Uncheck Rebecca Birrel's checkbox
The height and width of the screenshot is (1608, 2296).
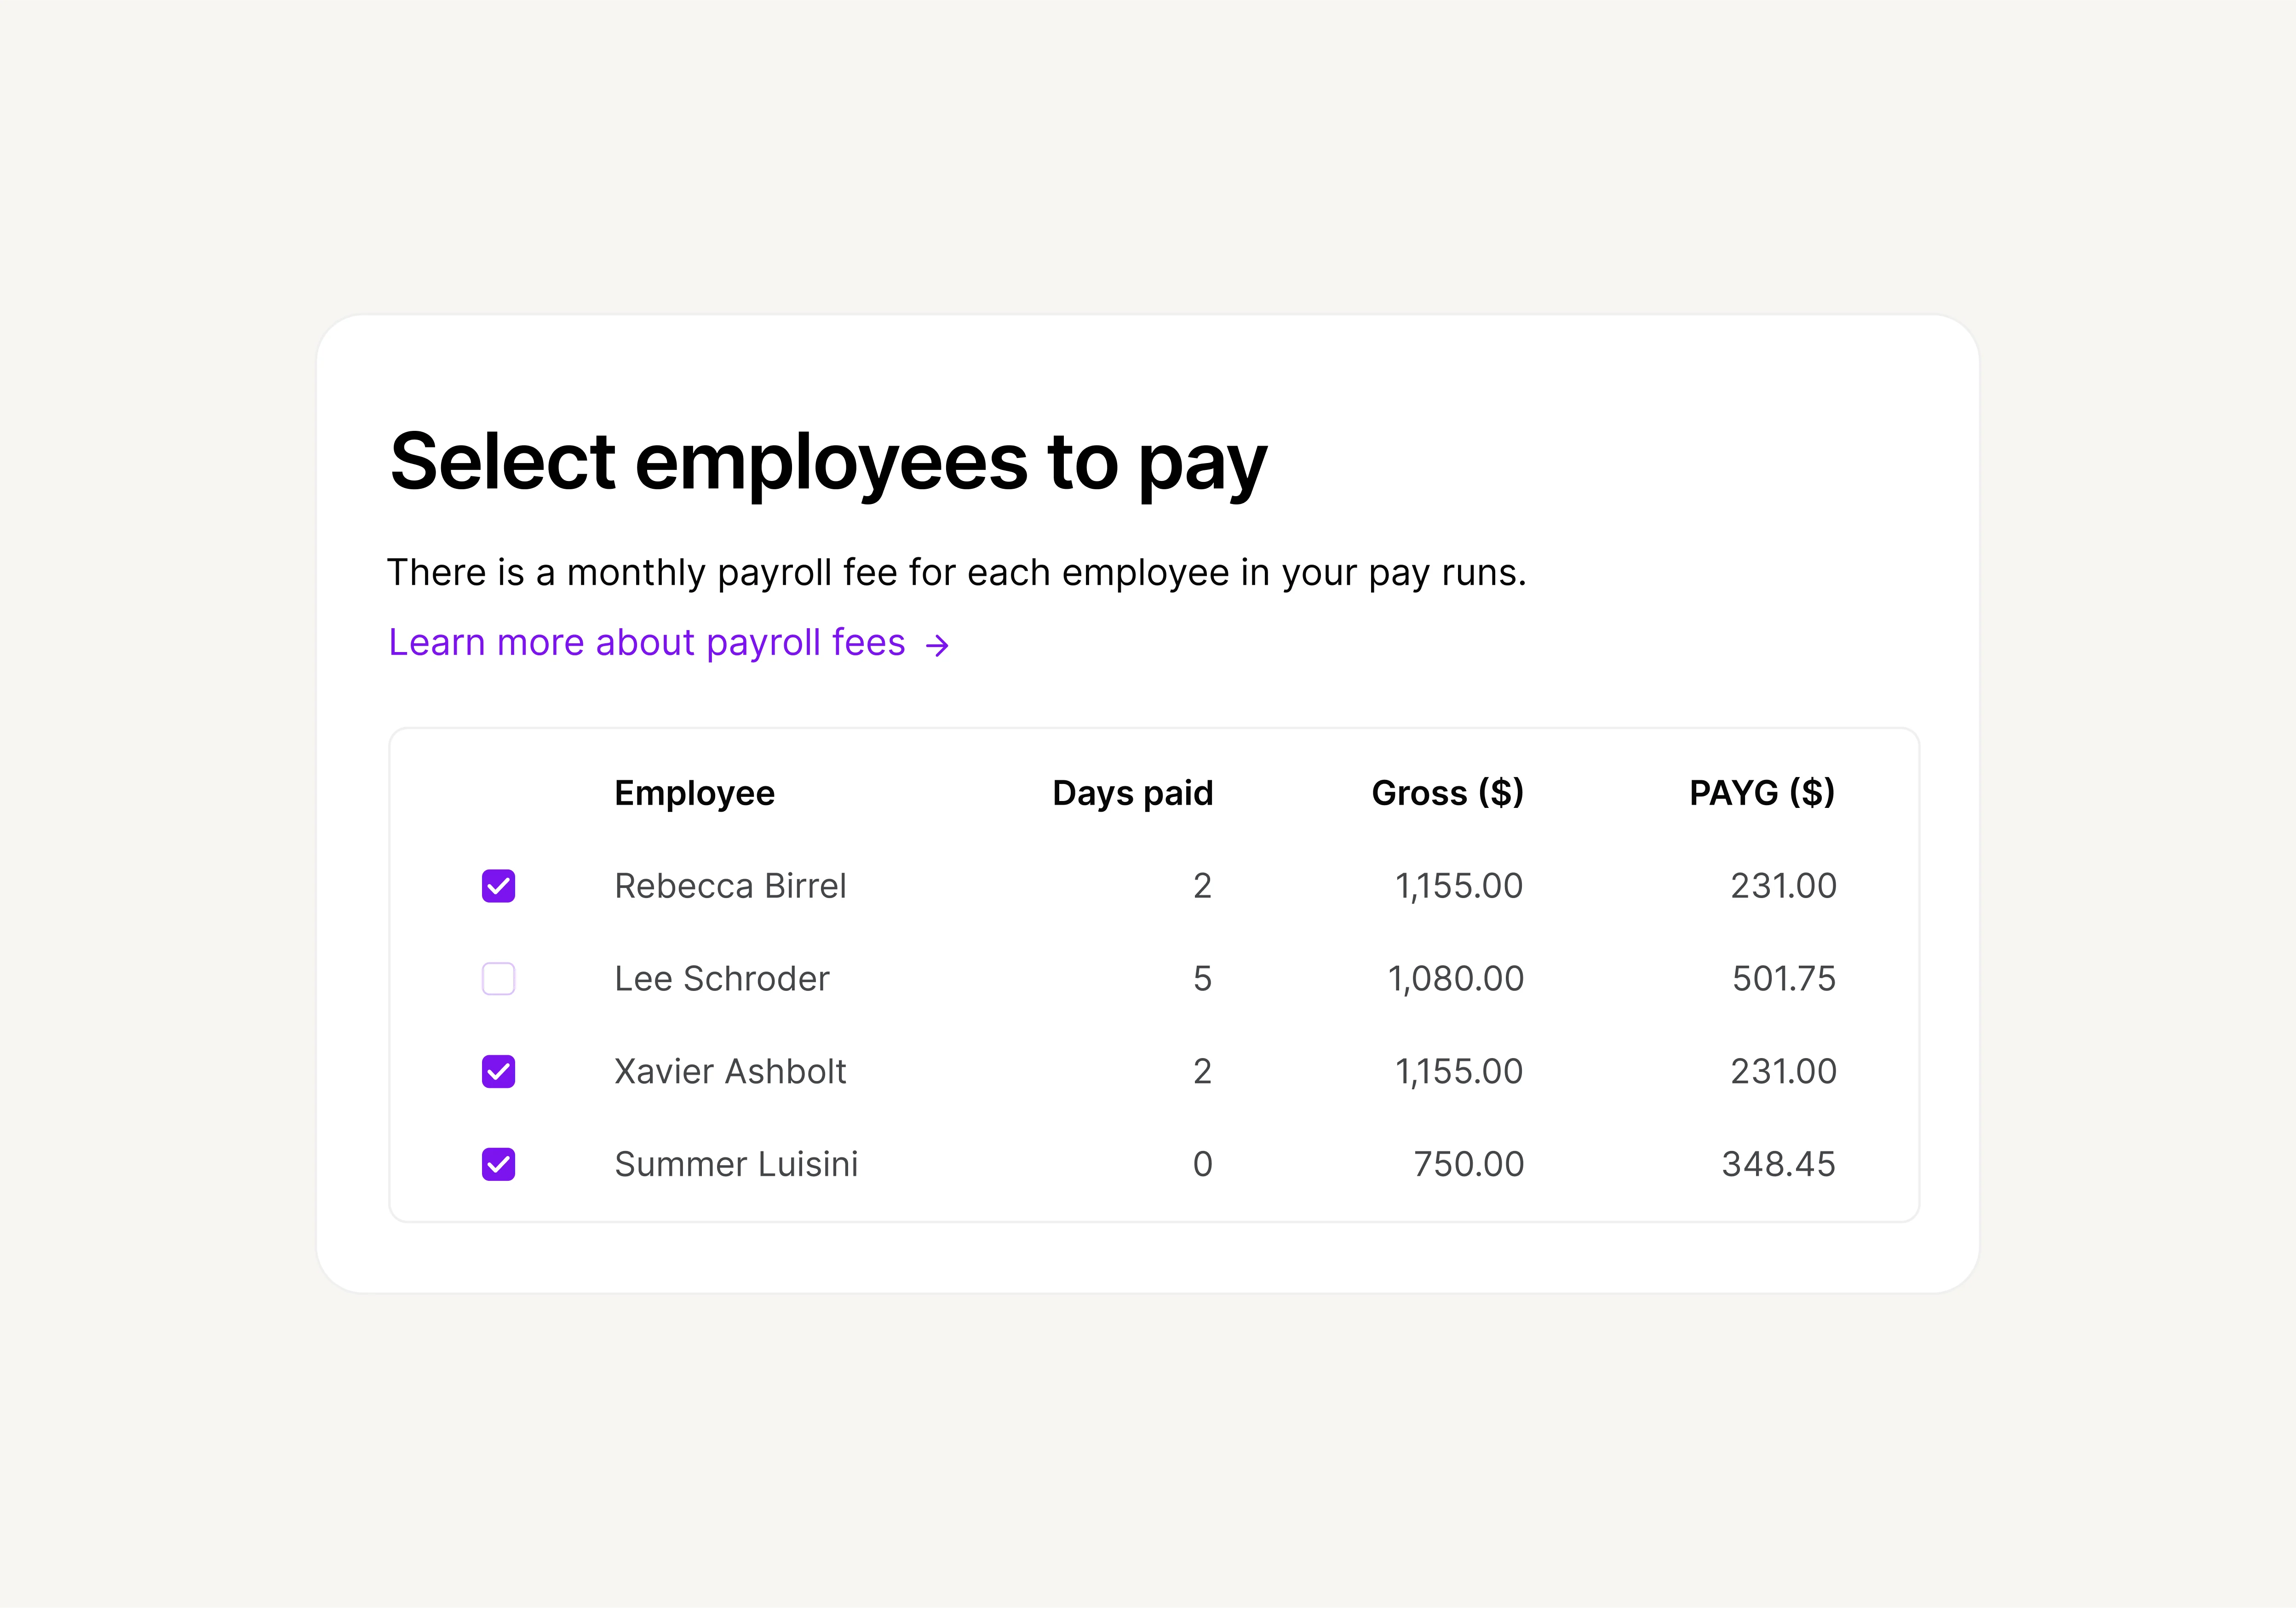pos(498,886)
